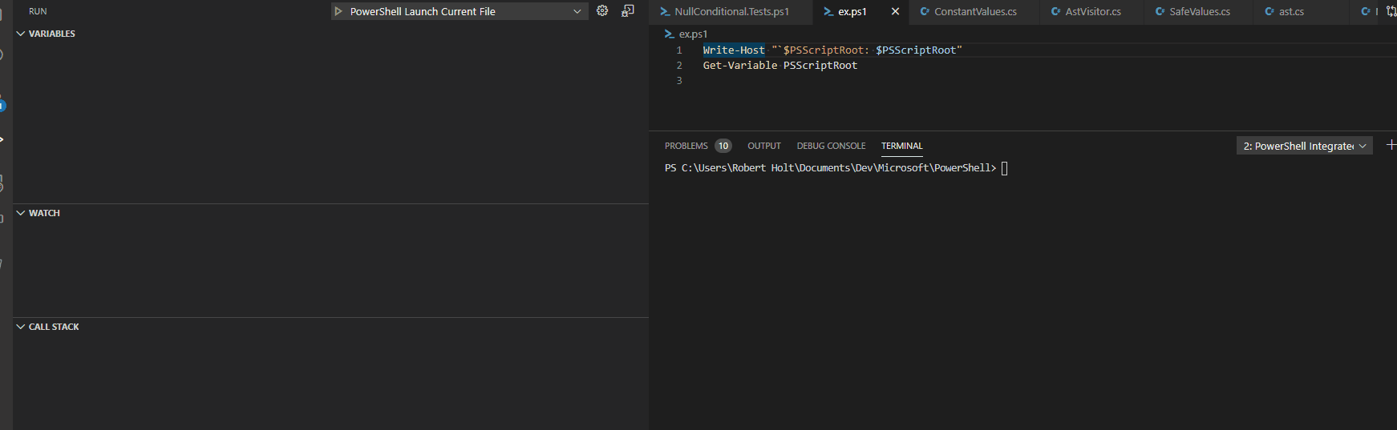The width and height of the screenshot is (1397, 430).
Task: Click PSScriptRoot argument on line 2
Action: tap(820, 66)
